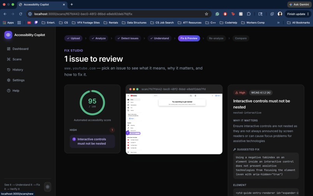Open the ATT Resources bookmarks folder
The height and width of the screenshot is (196, 313).
click(x=190, y=23)
